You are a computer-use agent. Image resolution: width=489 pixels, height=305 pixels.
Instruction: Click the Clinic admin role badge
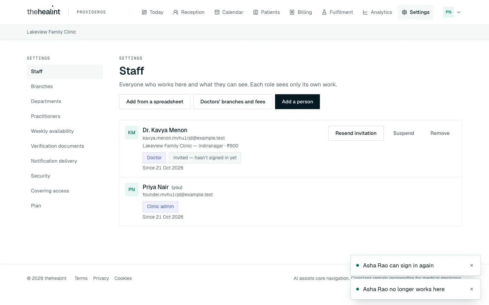tap(160, 206)
